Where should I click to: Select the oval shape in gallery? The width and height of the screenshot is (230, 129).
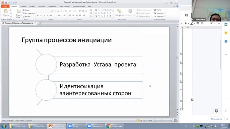coord(107,10)
